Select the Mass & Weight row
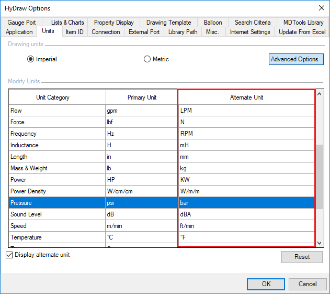 point(57,168)
